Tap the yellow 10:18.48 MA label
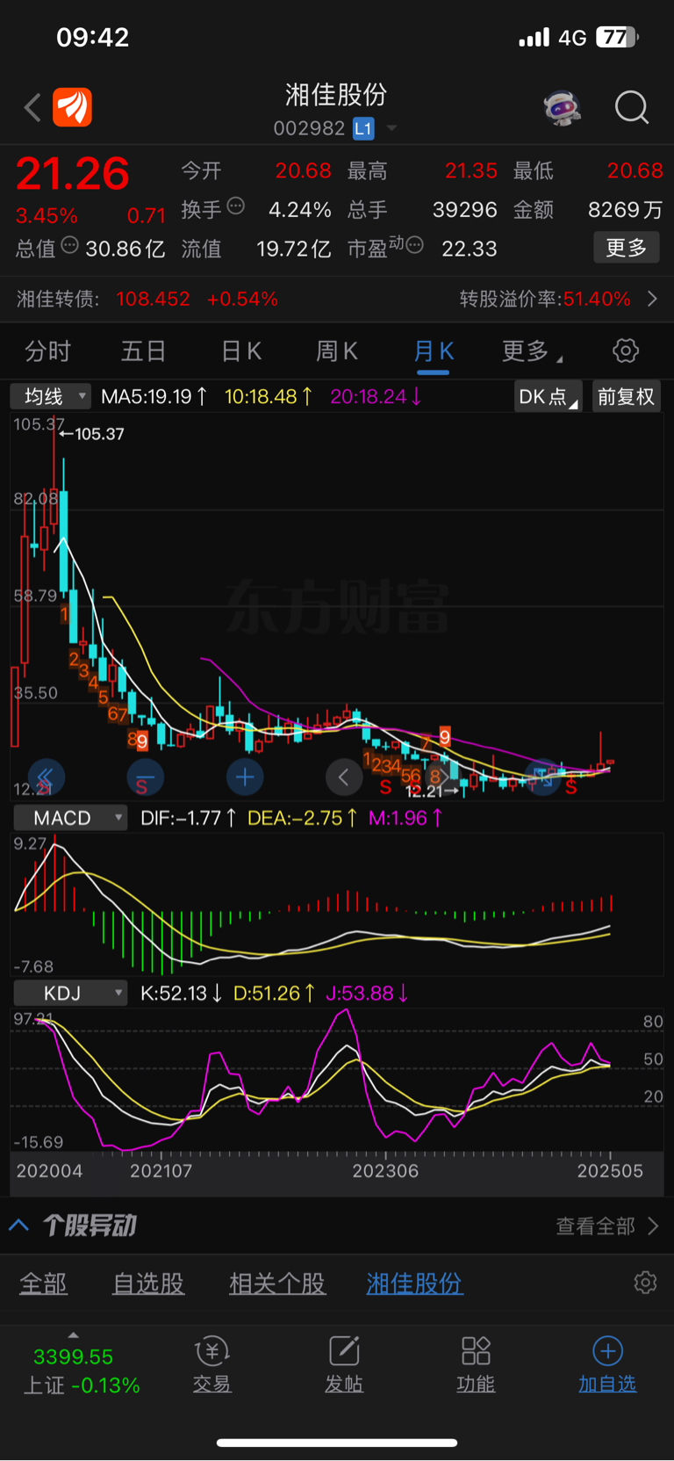The width and height of the screenshot is (674, 1461). 269,396
